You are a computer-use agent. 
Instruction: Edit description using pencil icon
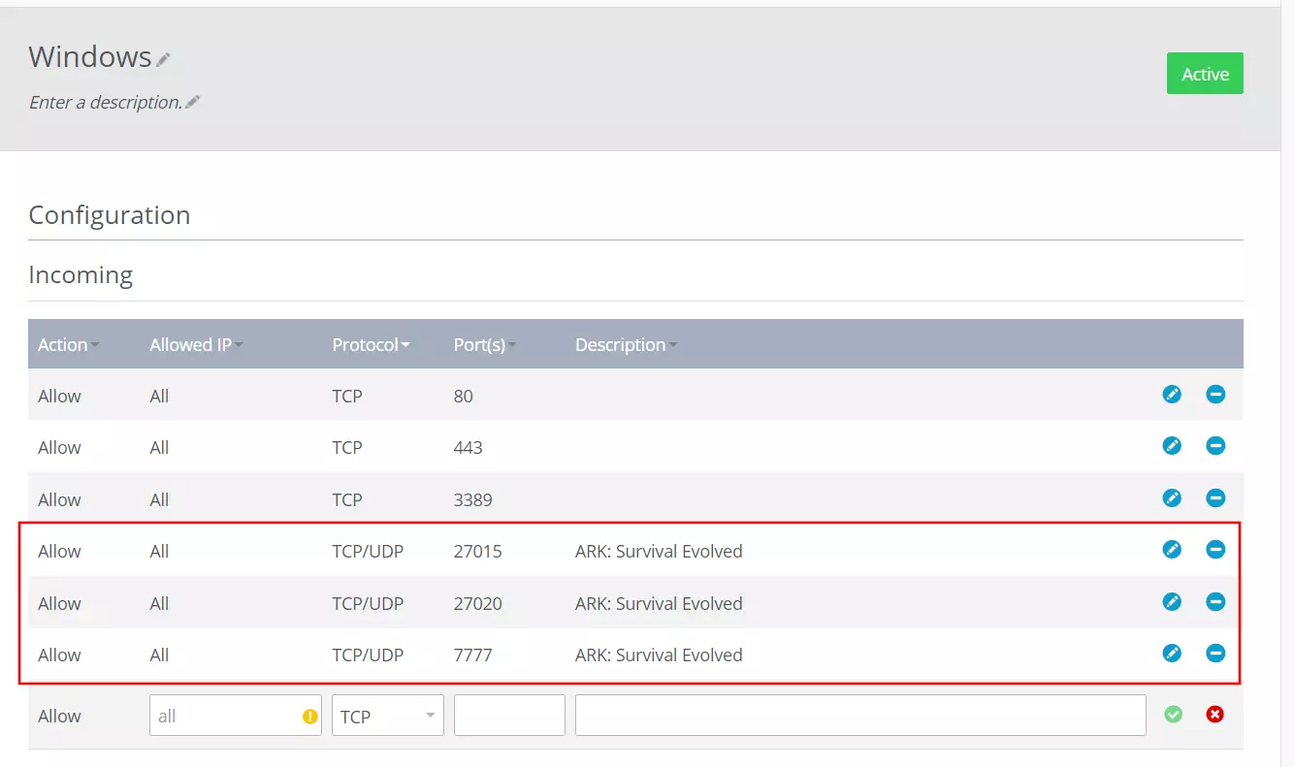tap(193, 102)
